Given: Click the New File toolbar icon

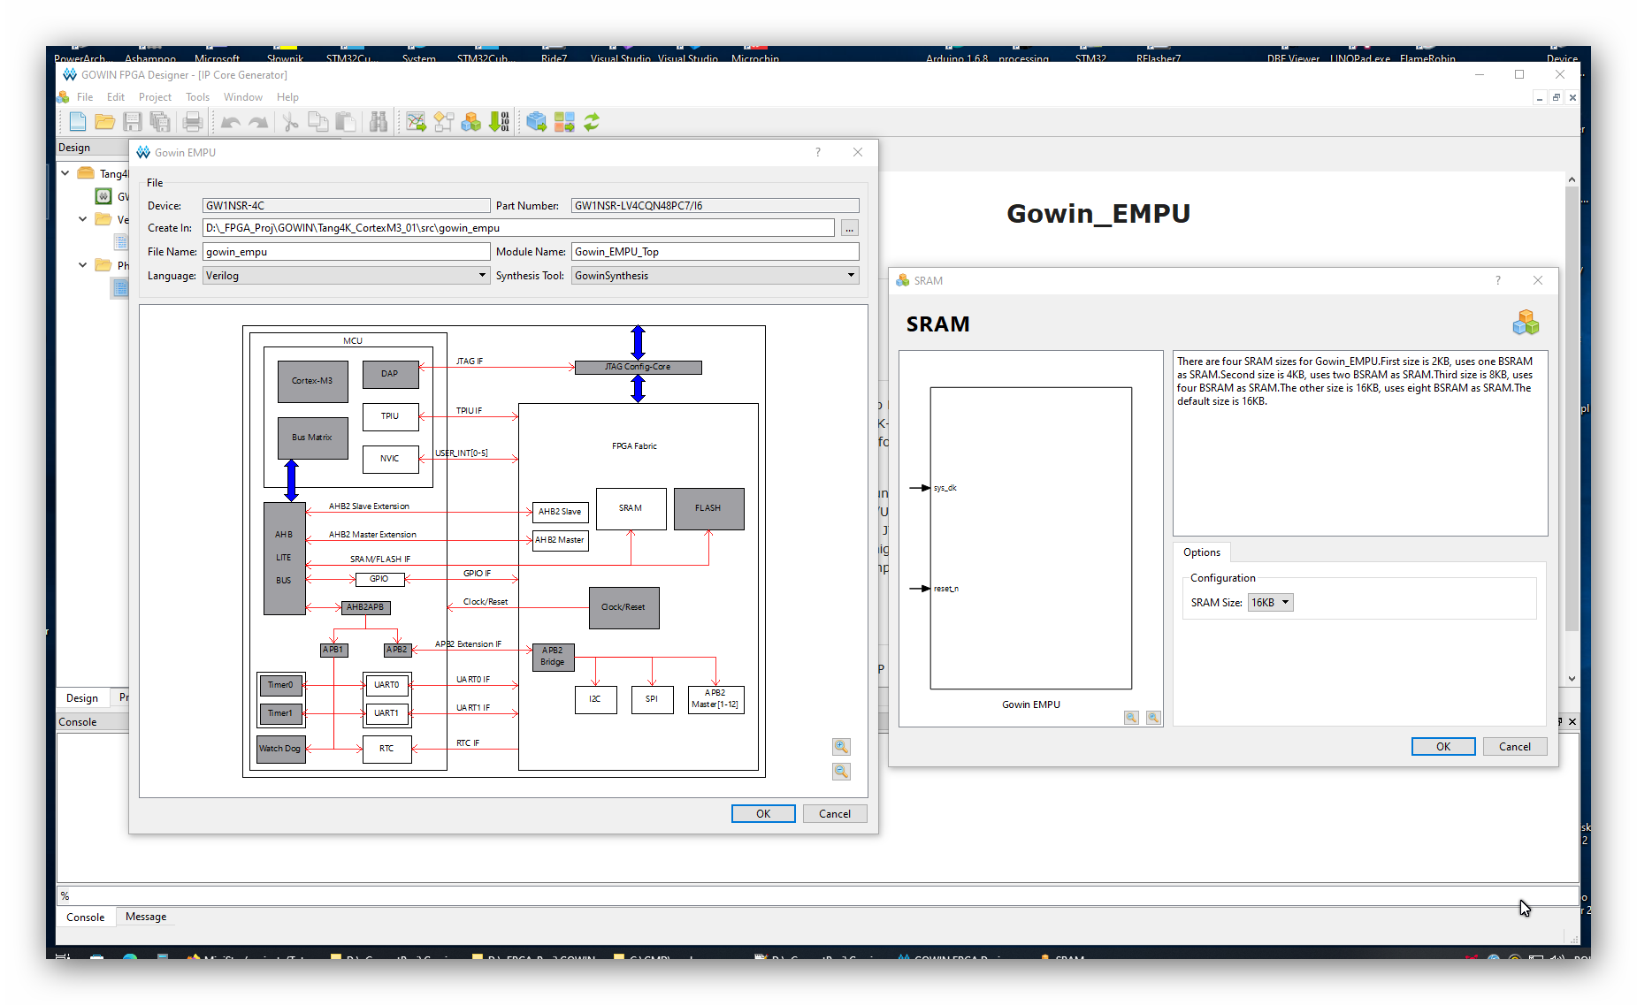Looking at the screenshot, I should [x=77, y=122].
